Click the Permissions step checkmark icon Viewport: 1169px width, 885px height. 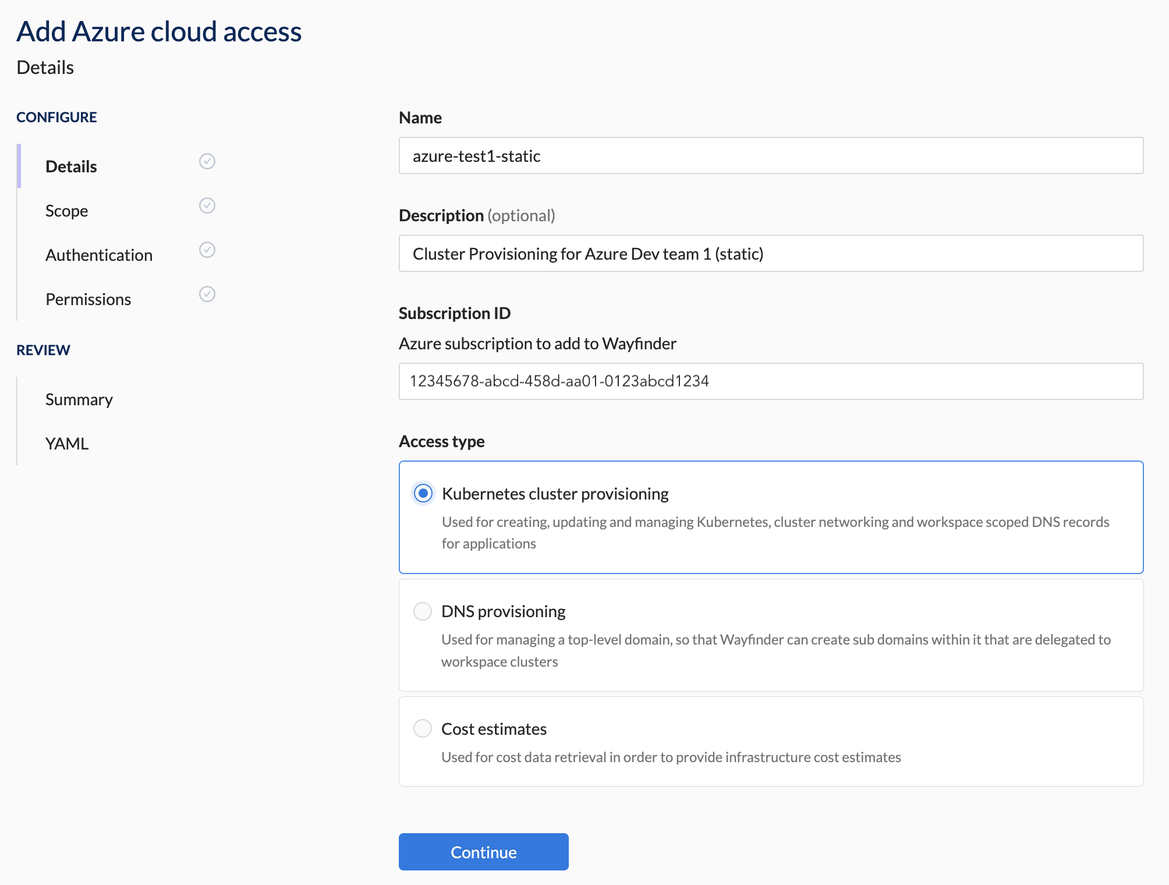(x=207, y=294)
